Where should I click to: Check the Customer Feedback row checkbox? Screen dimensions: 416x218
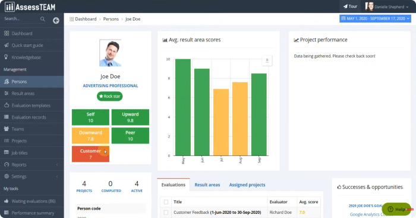click(166, 212)
